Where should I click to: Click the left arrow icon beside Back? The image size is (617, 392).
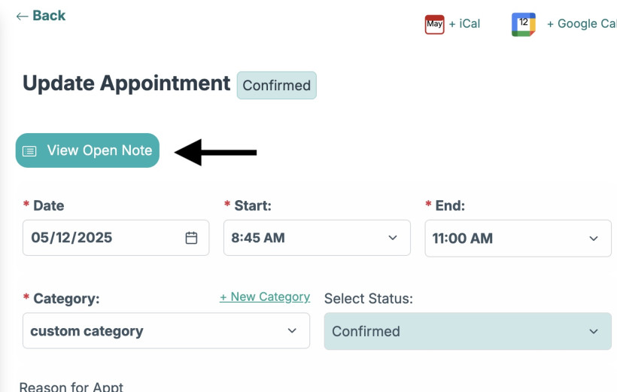[22, 16]
